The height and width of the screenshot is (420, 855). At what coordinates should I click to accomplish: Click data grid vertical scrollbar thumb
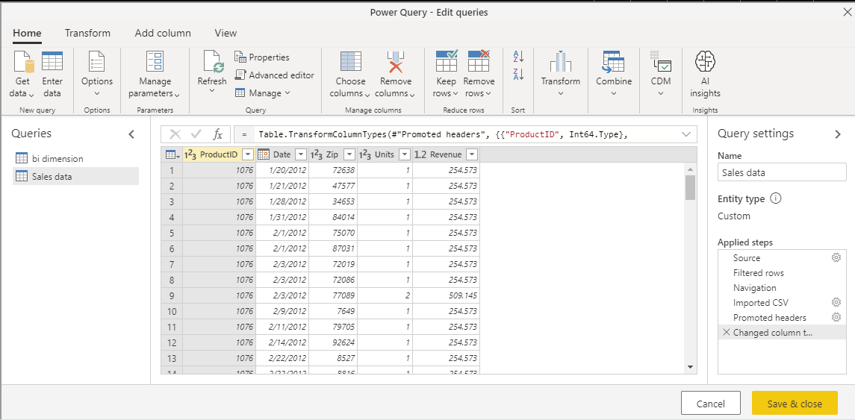[x=690, y=187]
